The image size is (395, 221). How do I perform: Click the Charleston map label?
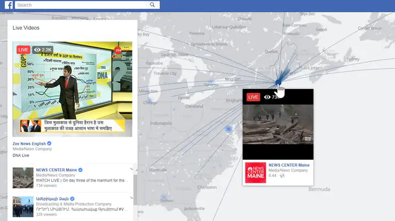tap(207, 187)
